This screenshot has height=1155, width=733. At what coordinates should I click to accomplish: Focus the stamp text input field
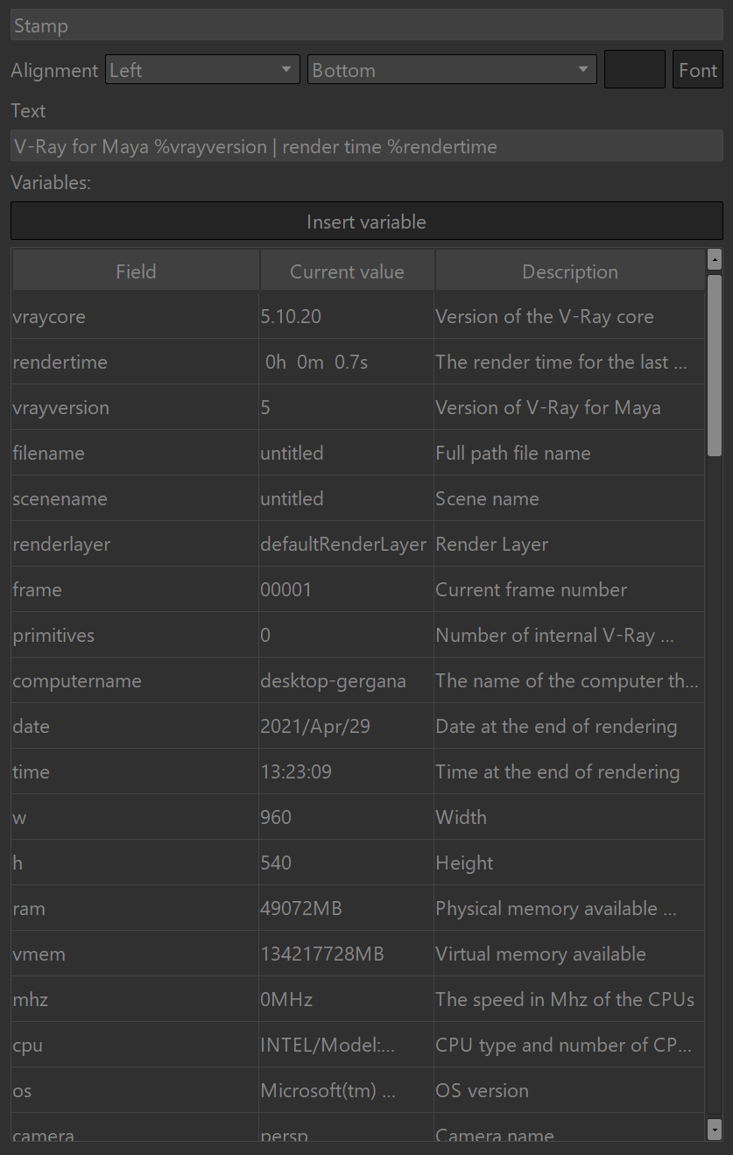366,146
